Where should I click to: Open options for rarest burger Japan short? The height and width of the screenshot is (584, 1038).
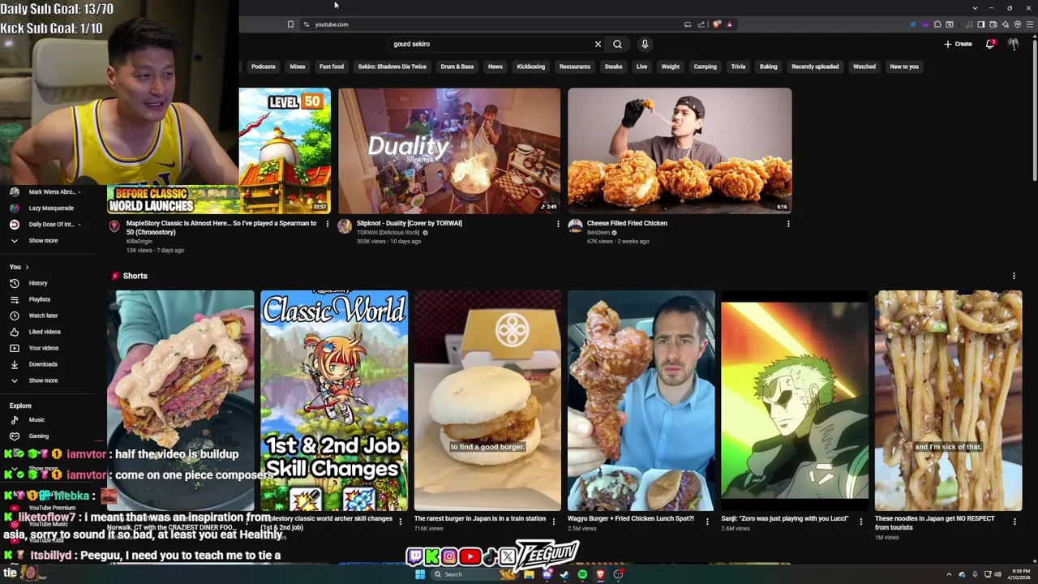[554, 522]
